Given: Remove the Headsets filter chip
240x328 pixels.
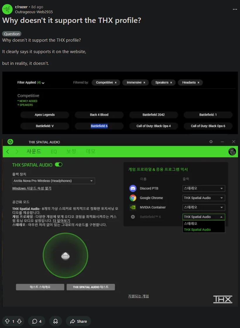Looking at the screenshot, I should (198, 83).
